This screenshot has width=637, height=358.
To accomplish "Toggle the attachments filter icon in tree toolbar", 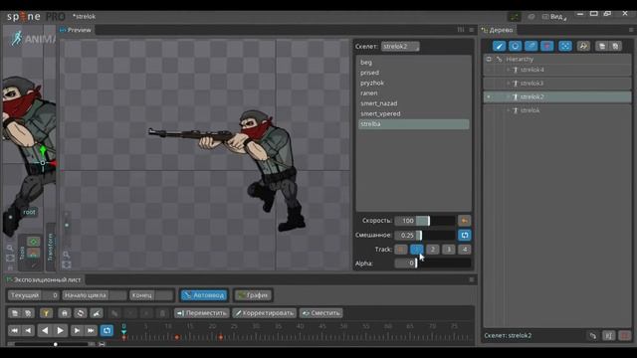I will coord(531,46).
